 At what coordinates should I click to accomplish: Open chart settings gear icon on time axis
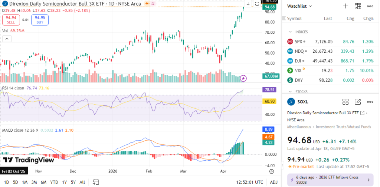(272, 171)
